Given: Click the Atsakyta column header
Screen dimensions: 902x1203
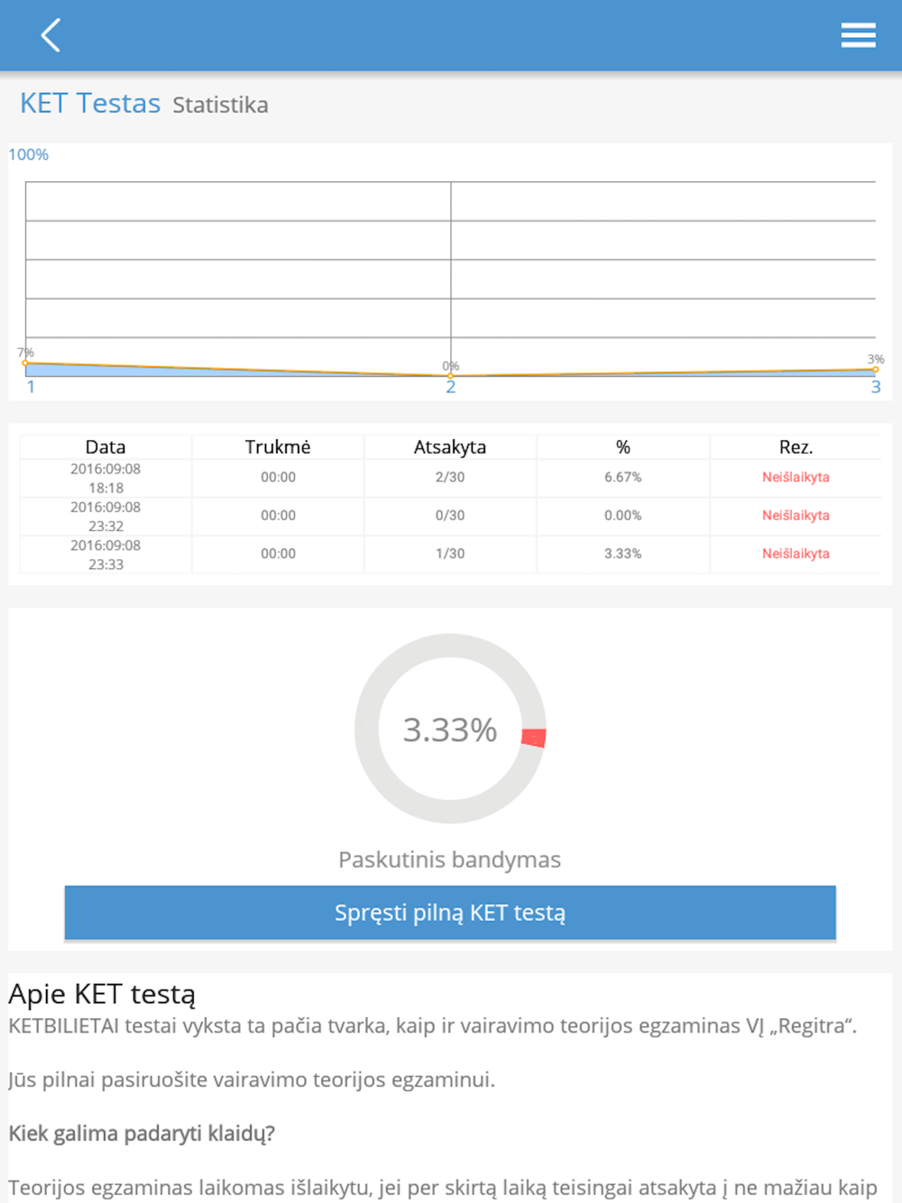Looking at the screenshot, I should tap(450, 447).
